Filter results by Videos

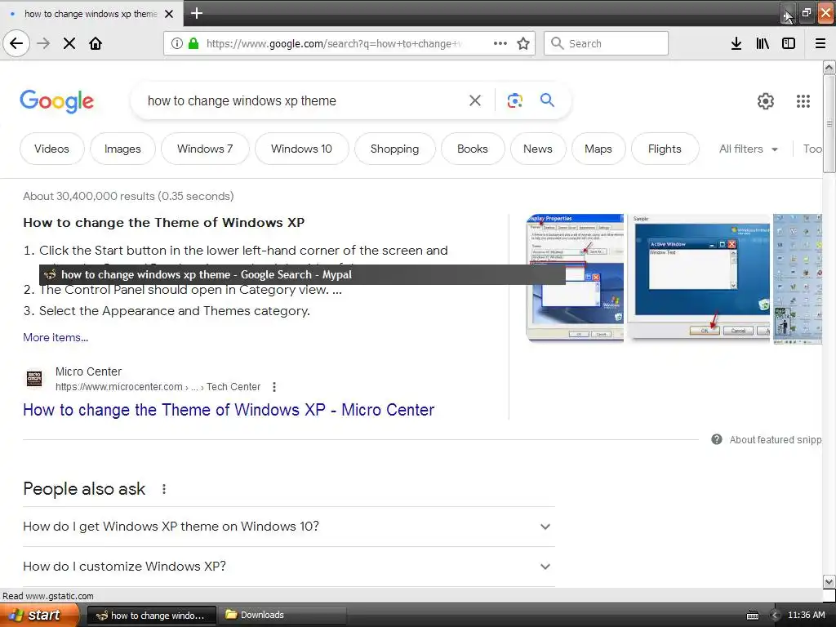pyautogui.click(x=51, y=149)
